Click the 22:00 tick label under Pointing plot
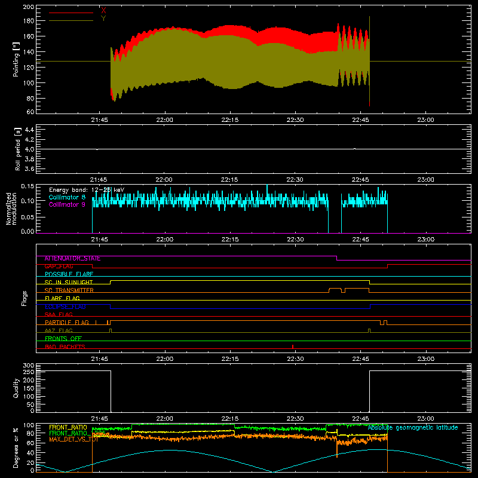478x478 pixels. click(165, 120)
